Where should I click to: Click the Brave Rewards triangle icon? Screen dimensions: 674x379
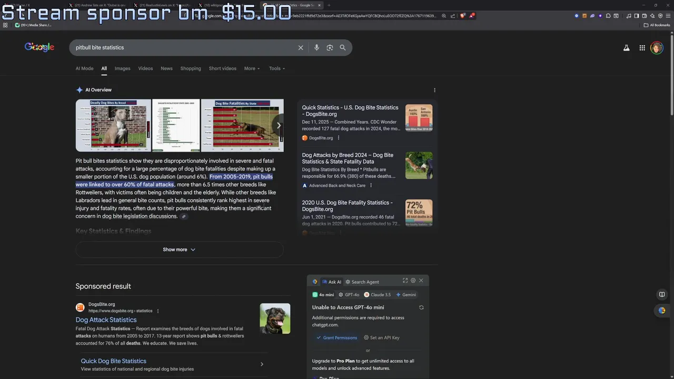[x=472, y=16]
